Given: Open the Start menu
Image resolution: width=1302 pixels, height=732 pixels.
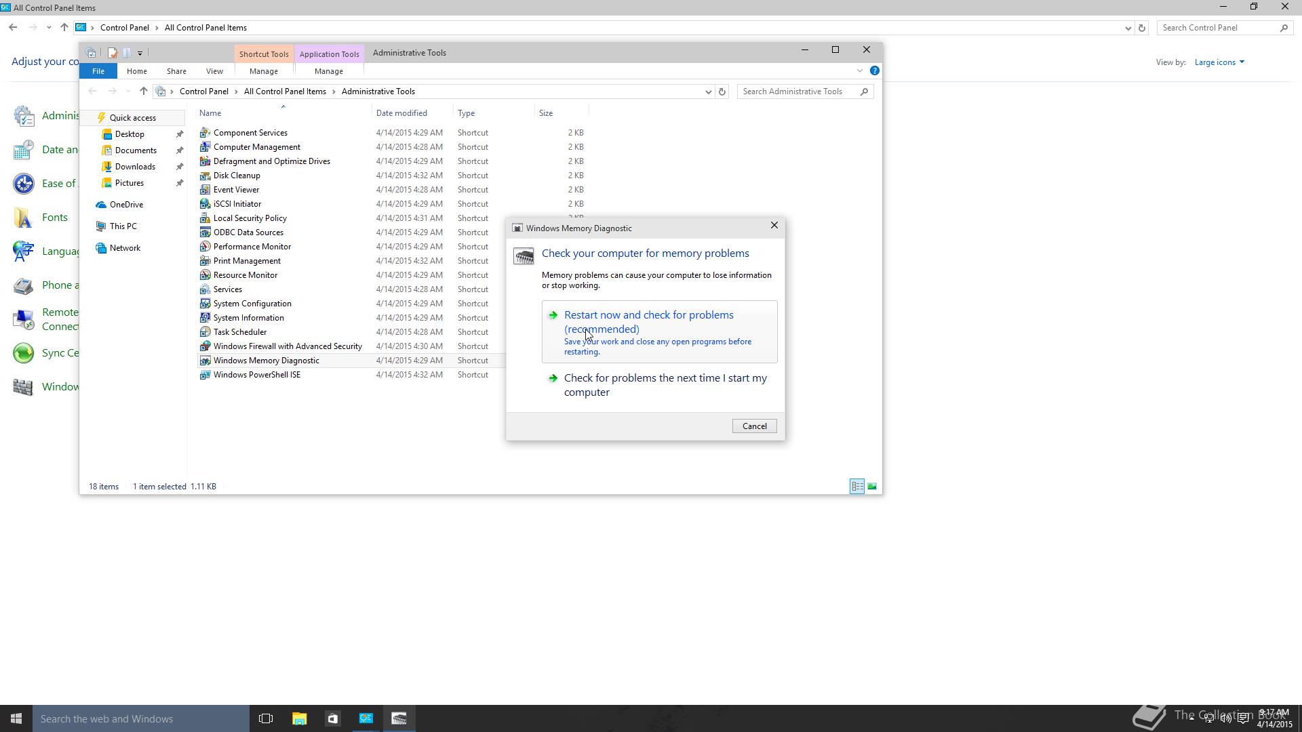Looking at the screenshot, I should click(16, 718).
